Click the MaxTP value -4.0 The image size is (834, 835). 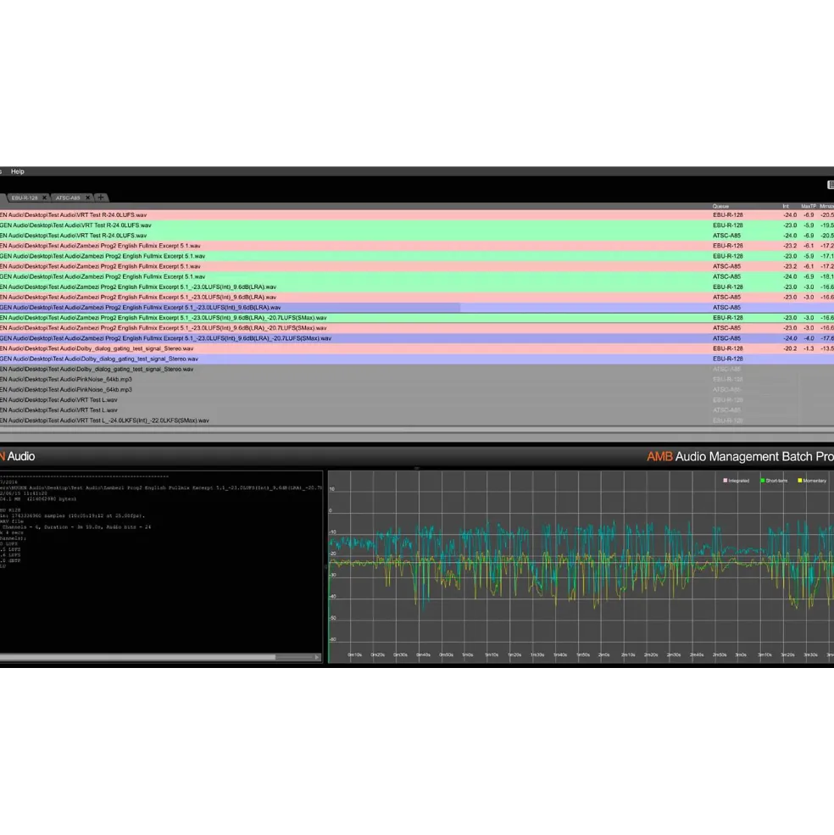point(809,338)
